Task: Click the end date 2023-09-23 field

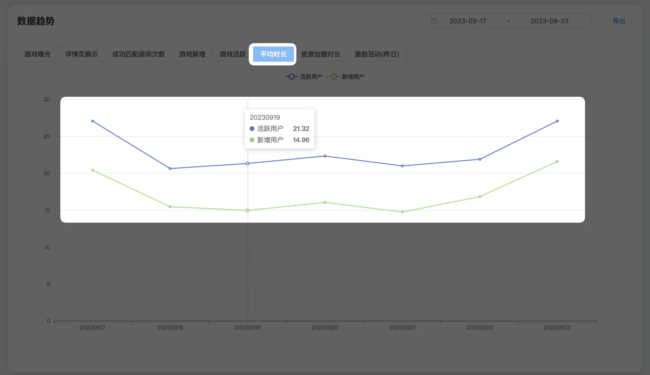Action: [x=549, y=21]
